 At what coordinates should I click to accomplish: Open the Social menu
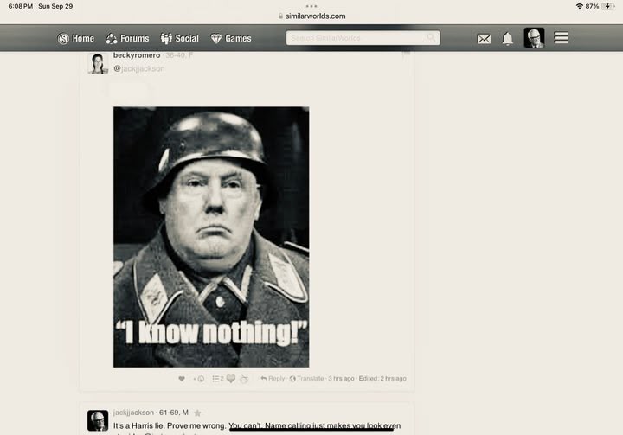180,39
